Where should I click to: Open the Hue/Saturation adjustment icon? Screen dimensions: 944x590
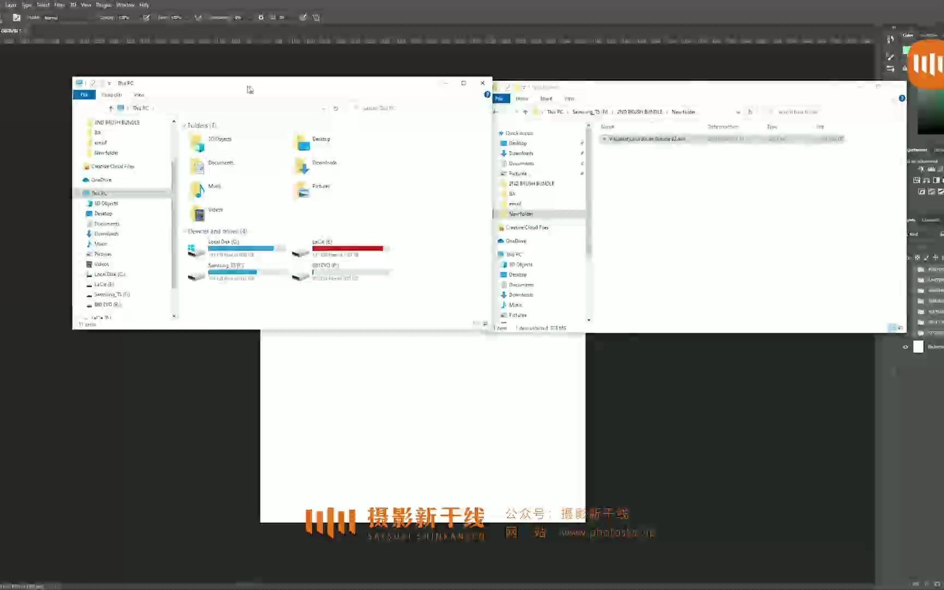pyautogui.click(x=927, y=180)
